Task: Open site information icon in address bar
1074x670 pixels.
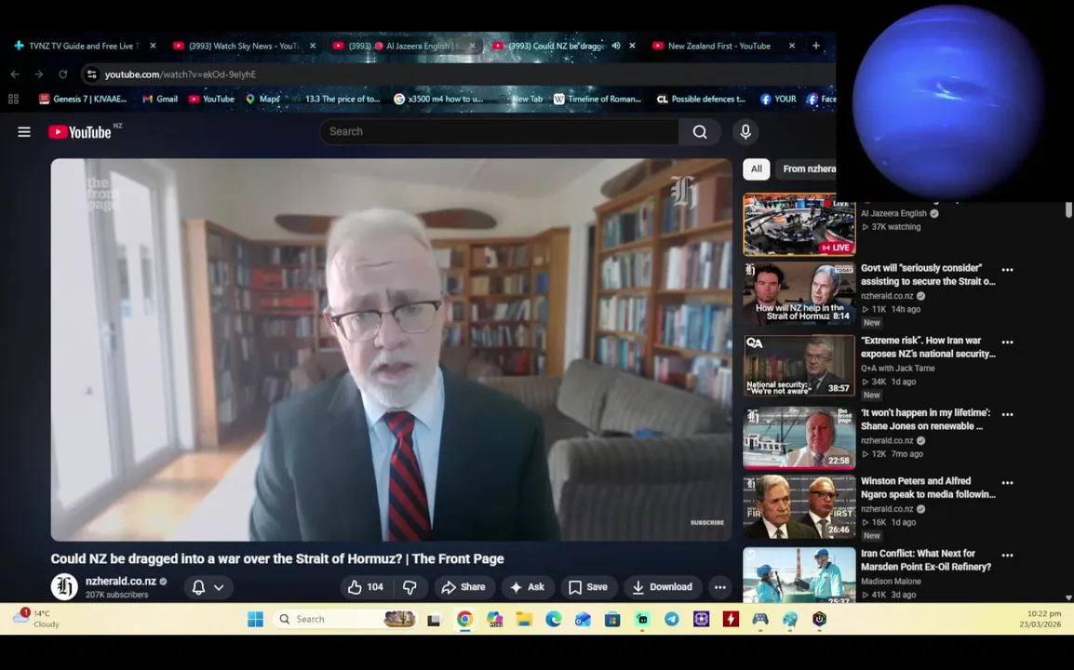Action: (x=92, y=74)
